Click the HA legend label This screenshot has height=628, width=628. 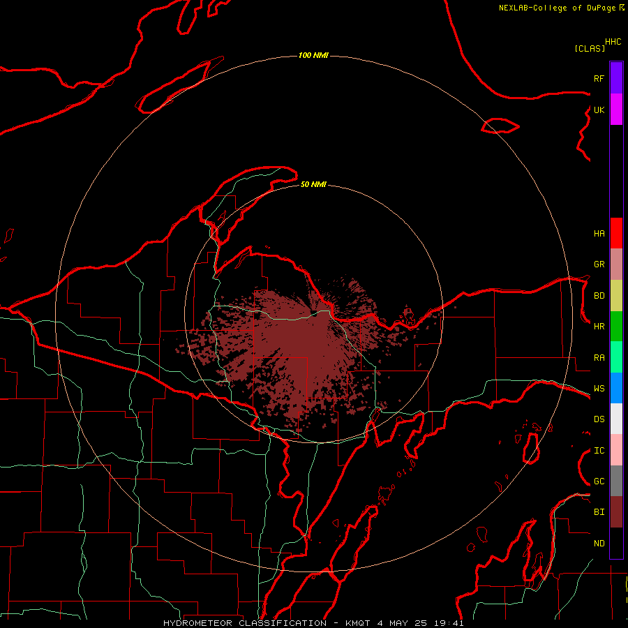point(599,234)
